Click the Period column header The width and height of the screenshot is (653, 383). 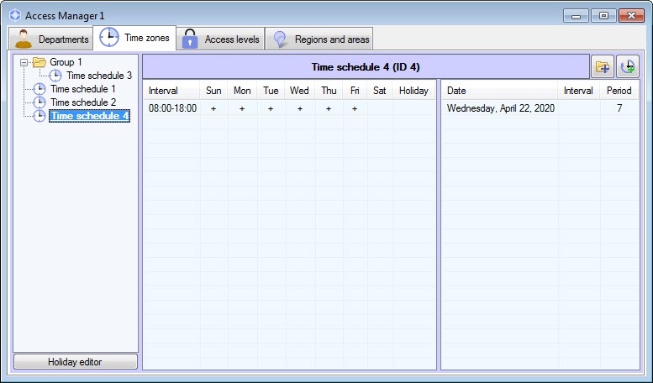619,91
